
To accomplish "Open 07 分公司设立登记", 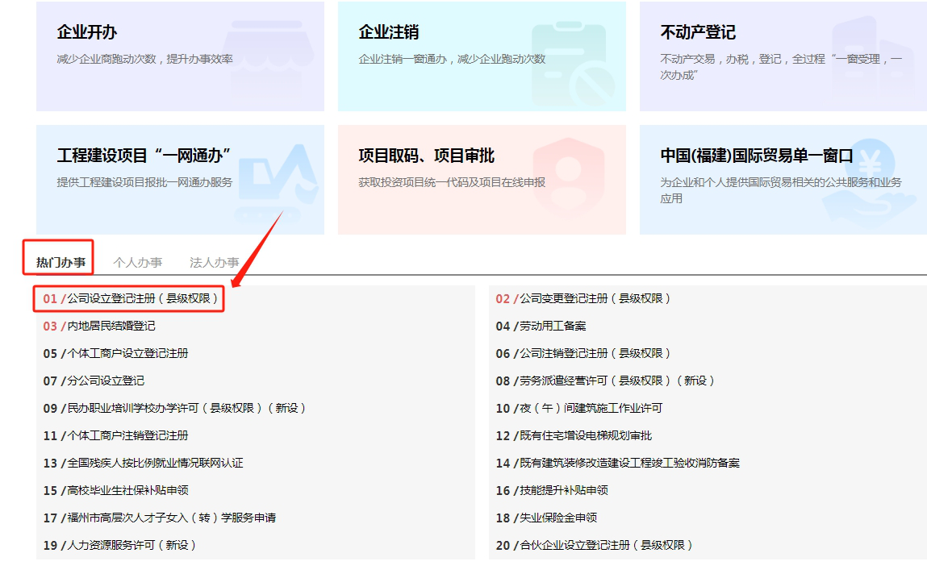I will click(x=94, y=381).
